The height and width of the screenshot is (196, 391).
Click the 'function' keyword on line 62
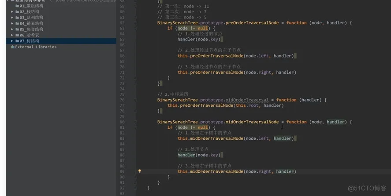click(x=297, y=23)
